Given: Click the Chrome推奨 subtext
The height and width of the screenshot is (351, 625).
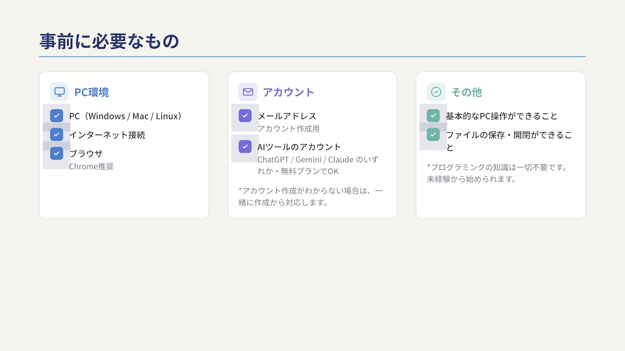Looking at the screenshot, I should pyautogui.click(x=91, y=166).
